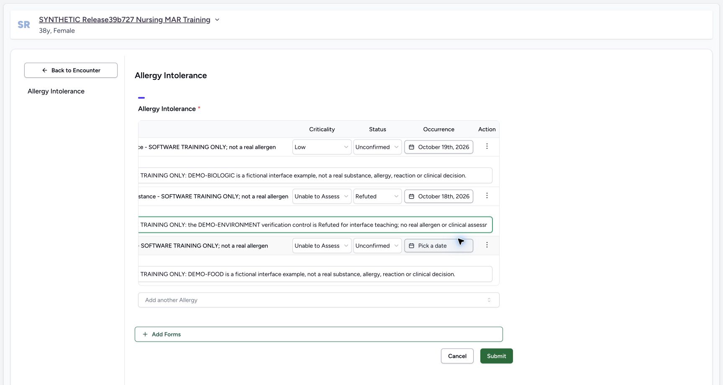Open row actions for Pick a date row
723x385 pixels.
pyautogui.click(x=487, y=245)
